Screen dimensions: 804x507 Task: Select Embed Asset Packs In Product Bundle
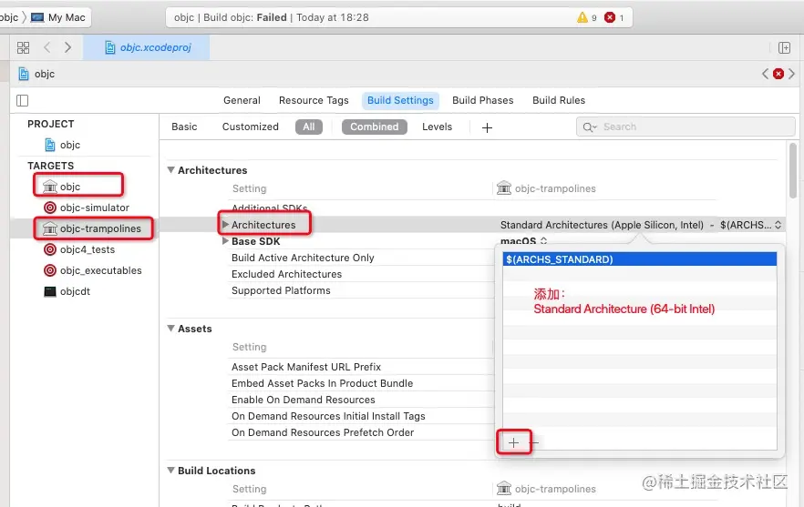pyautogui.click(x=322, y=383)
